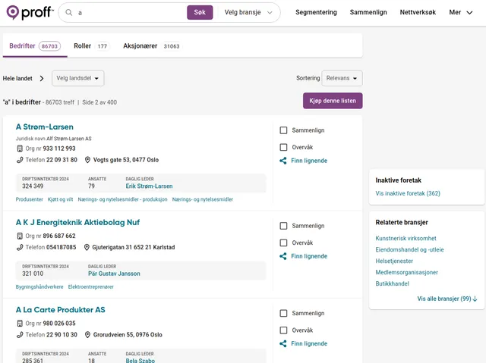Click share icon beside A Strøm-Larsen Finn lignende
The image size is (486, 363).
[x=283, y=161]
